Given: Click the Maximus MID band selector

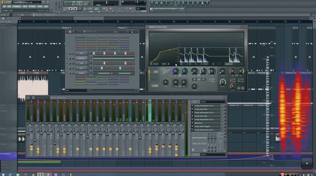Looking at the screenshot, I should [156, 72].
